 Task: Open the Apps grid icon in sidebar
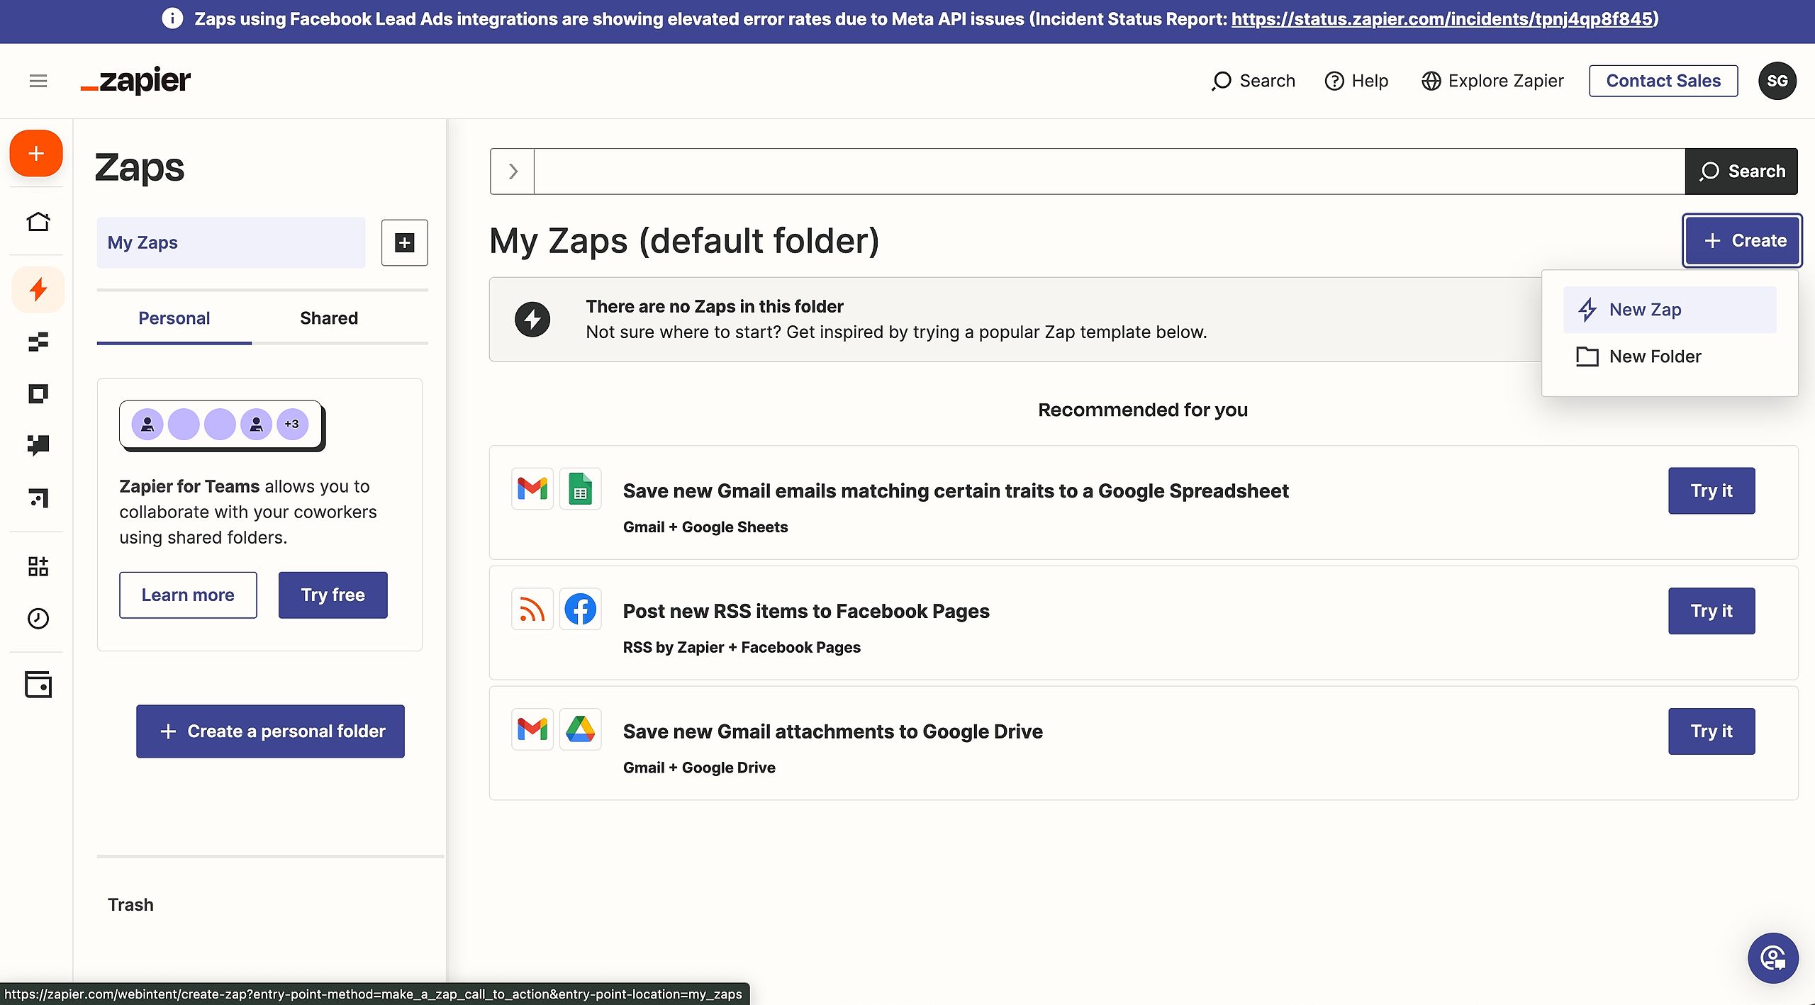[x=38, y=566]
